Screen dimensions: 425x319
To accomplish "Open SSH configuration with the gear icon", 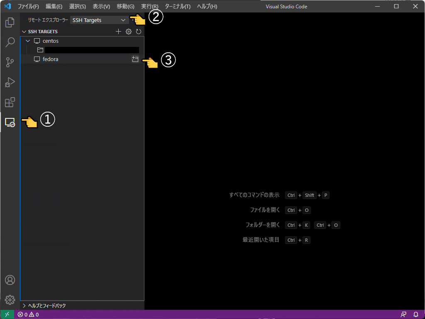I will coord(129,32).
